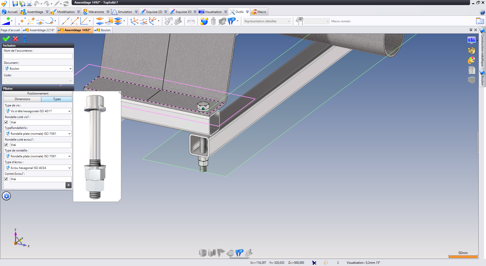The width and height of the screenshot is (486, 266).
Task: Open the Outils ribbon tab
Action: click(237, 12)
